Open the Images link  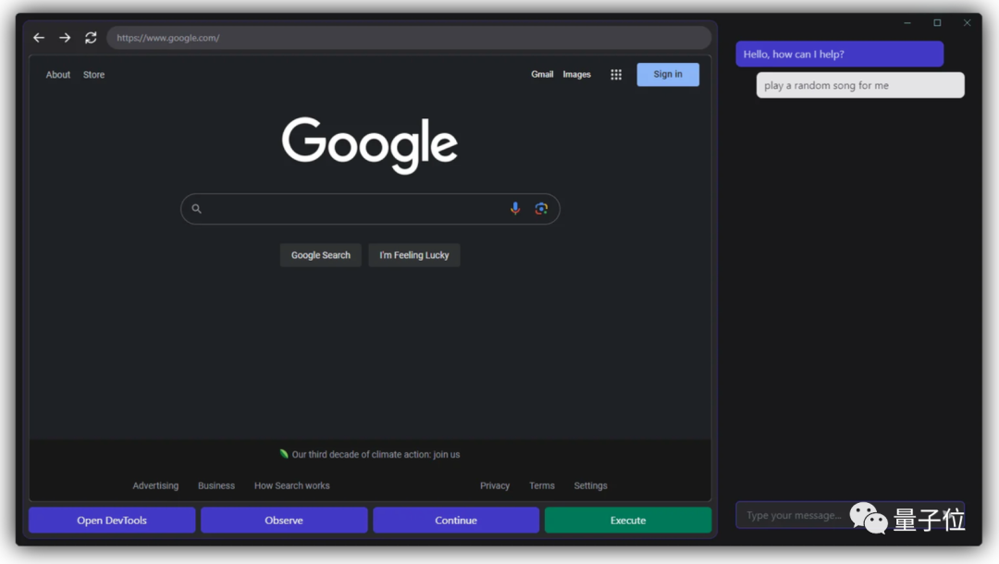(576, 75)
